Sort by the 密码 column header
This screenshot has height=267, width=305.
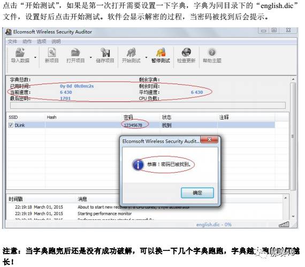tap(128, 117)
